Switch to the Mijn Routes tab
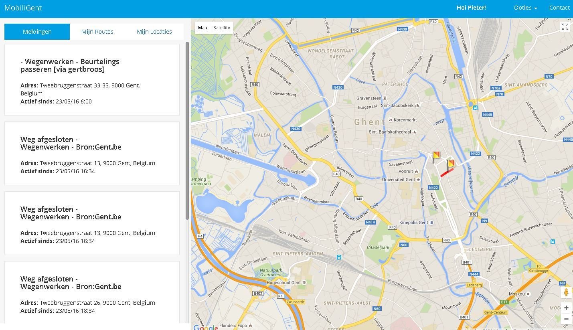The height and width of the screenshot is (330, 573). coord(97,32)
